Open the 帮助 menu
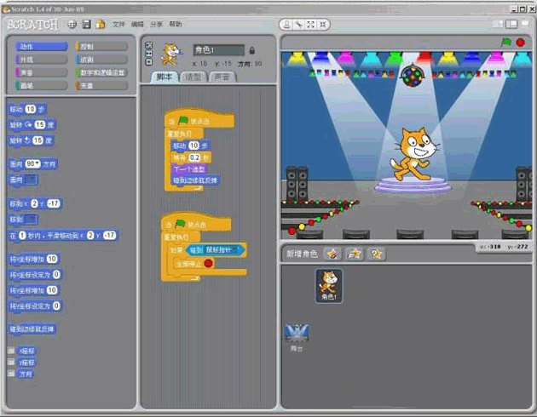The width and height of the screenshot is (537, 417). 175,25
